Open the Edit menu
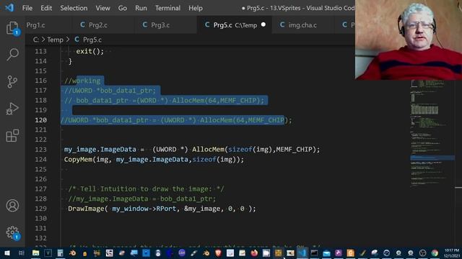462x259 pixels. point(46,8)
